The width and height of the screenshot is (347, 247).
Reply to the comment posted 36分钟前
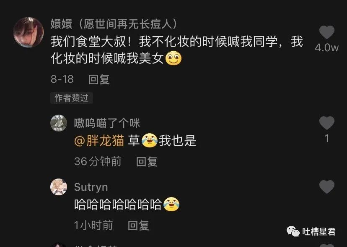click(x=147, y=161)
